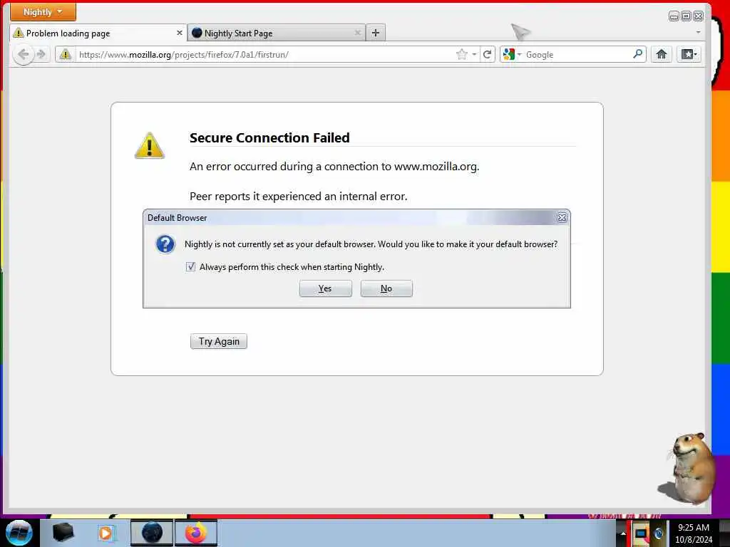This screenshot has height=547, width=730.
Task: Open a new tab with the plus button
Action: click(x=376, y=33)
